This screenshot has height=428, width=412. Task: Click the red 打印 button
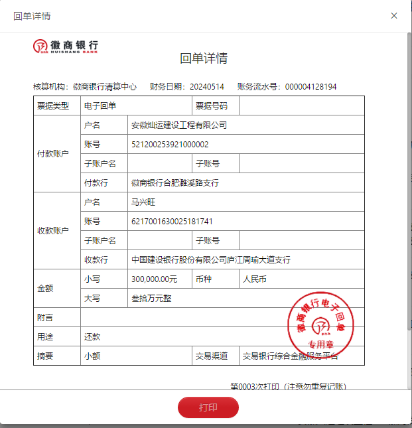[x=208, y=407]
